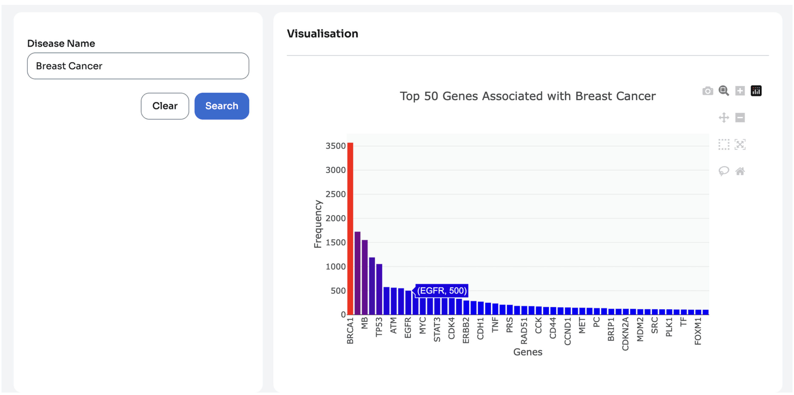Click the TP53 bar in the chart
The image size is (794, 395).
tap(379, 290)
